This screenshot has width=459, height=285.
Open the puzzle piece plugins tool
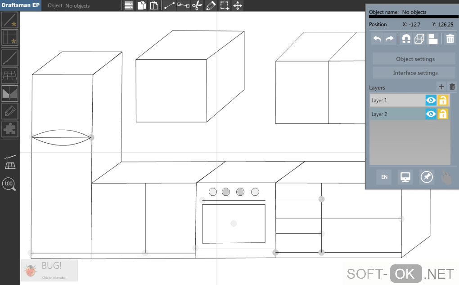pos(10,129)
